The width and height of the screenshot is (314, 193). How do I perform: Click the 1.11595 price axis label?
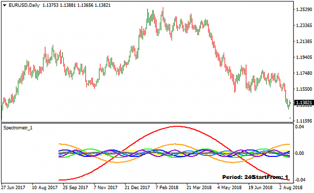click(x=304, y=121)
